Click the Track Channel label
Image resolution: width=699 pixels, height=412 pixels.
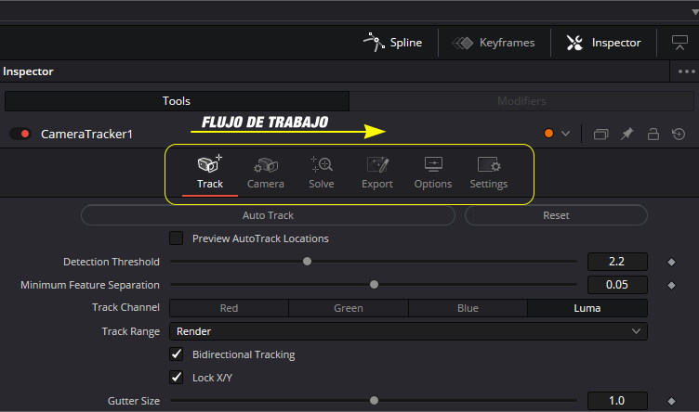[125, 307]
